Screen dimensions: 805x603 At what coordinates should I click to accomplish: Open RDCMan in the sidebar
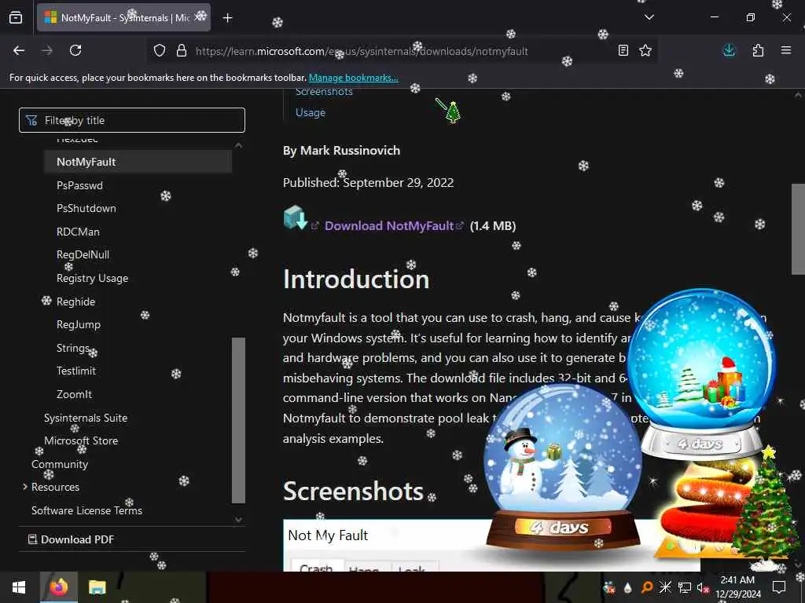pos(78,232)
